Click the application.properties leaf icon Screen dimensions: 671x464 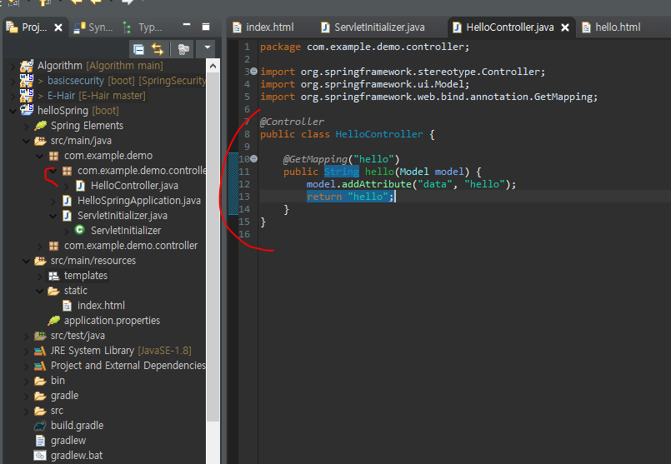[53, 321]
